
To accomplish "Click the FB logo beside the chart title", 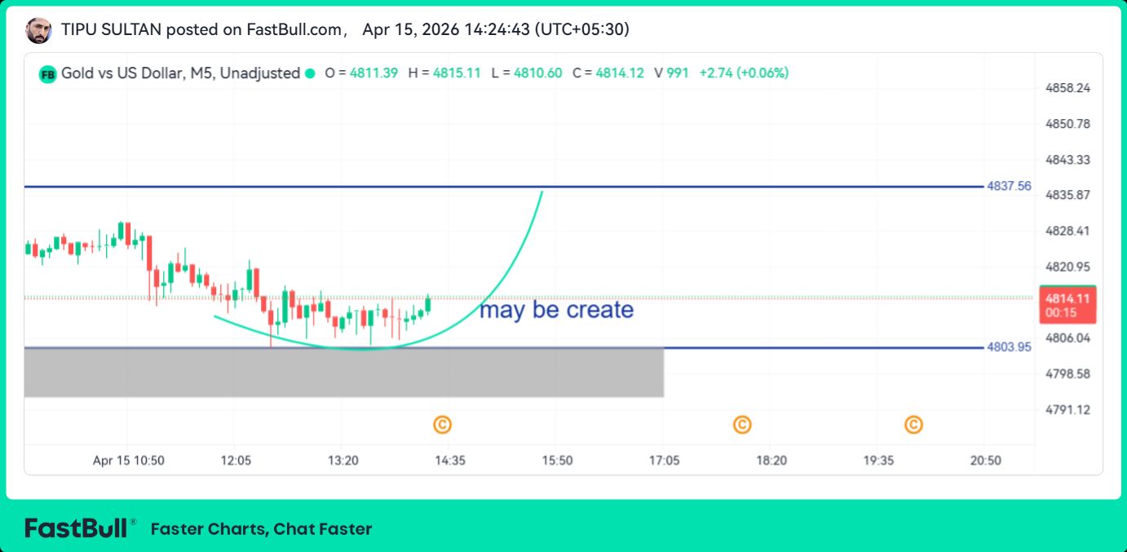I will 48,73.
